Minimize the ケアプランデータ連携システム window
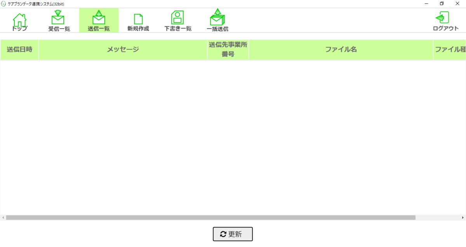Screen dimensions: 466x247 click(x=426, y=4)
